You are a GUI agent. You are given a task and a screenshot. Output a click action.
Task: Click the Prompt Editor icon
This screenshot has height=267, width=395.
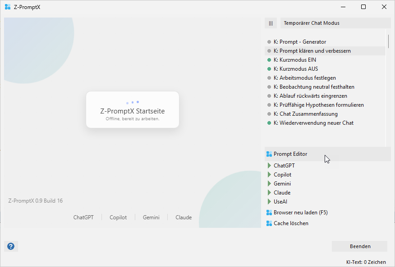tap(269, 154)
